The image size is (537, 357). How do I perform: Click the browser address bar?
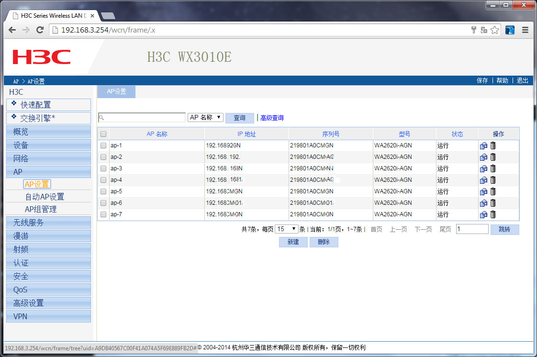260,30
